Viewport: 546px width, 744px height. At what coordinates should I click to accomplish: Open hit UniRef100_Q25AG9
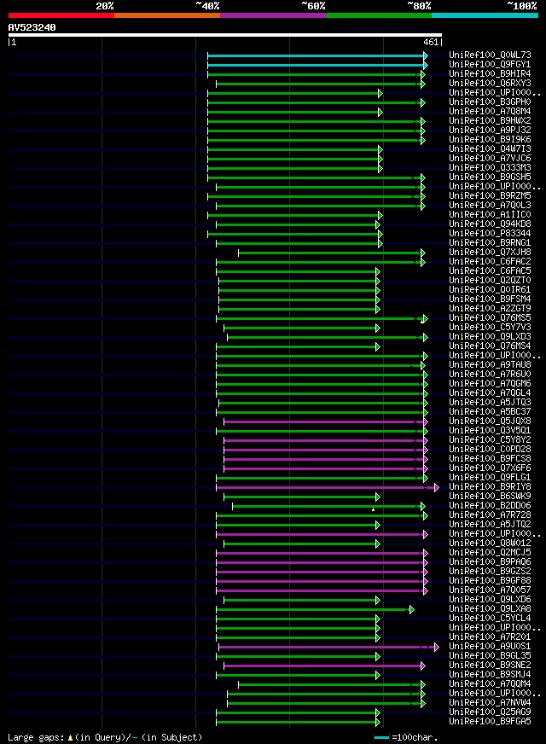pos(490,712)
